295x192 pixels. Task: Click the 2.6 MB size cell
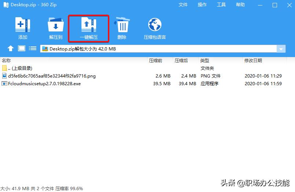pyautogui.click(x=163, y=76)
